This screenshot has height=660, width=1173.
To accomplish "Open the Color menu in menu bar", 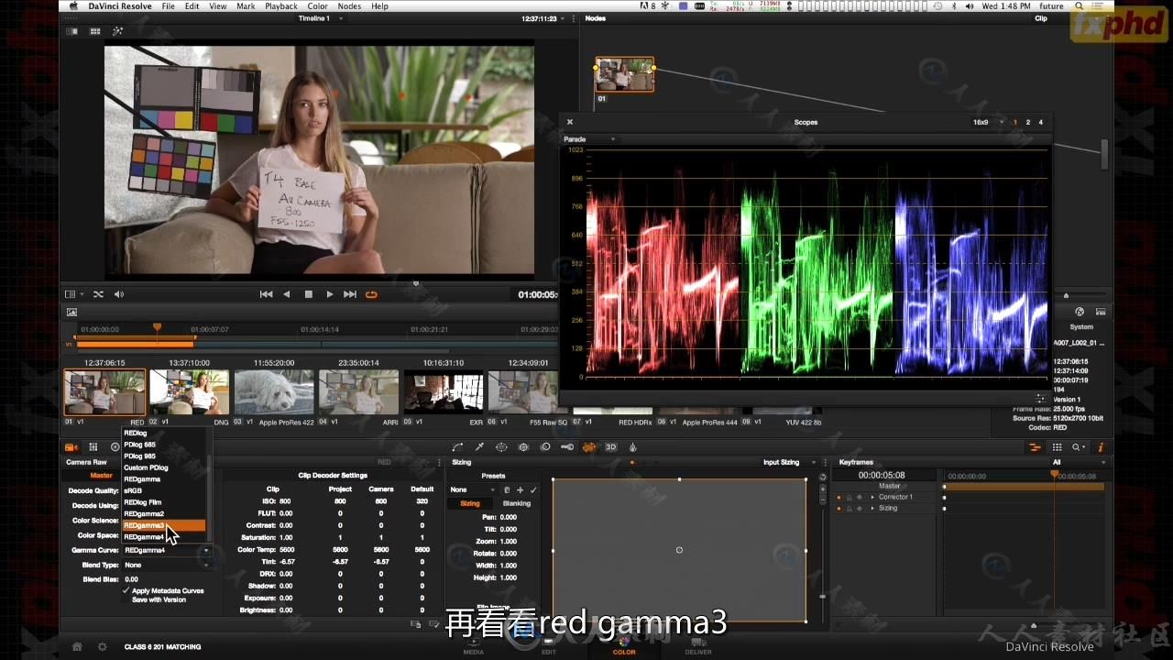I will tap(318, 6).
